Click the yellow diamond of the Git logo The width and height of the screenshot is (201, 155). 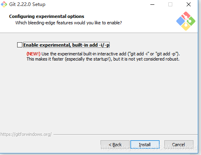pos(186,26)
